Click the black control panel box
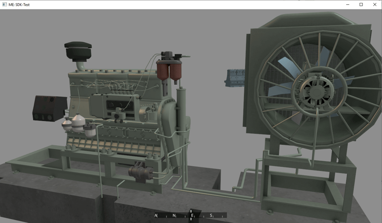 [x=49, y=109]
